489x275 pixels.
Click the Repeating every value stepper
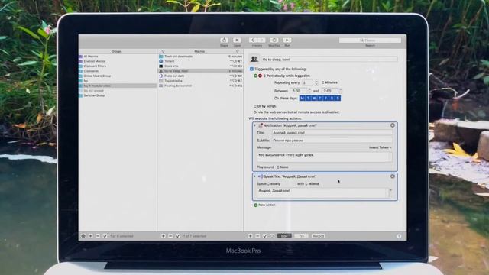click(x=316, y=82)
